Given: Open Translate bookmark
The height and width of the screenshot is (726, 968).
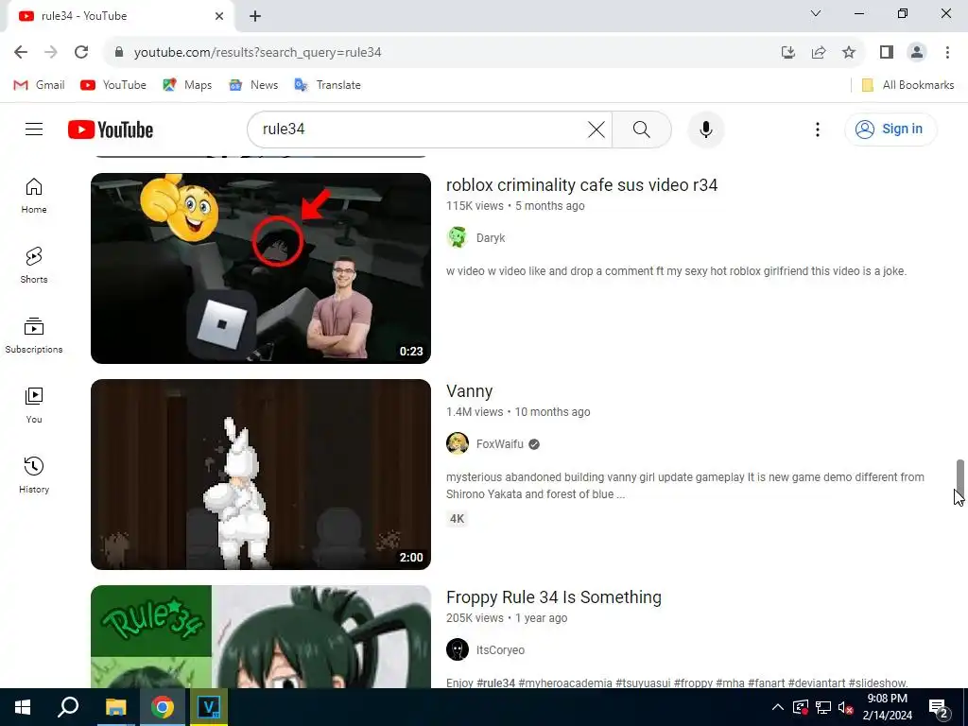Looking at the screenshot, I should (328, 84).
